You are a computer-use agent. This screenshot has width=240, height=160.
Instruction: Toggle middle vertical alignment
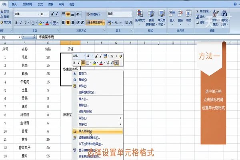pyautogui.click(x=68, y=14)
